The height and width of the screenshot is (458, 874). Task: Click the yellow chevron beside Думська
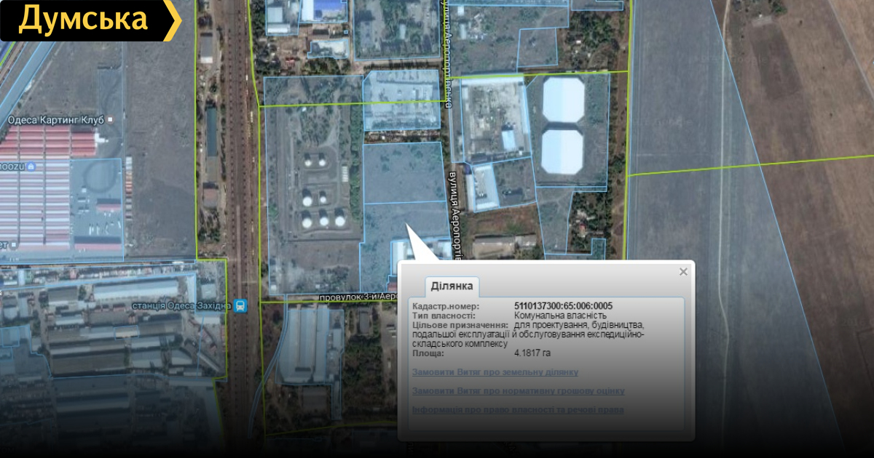pyautogui.click(x=173, y=20)
